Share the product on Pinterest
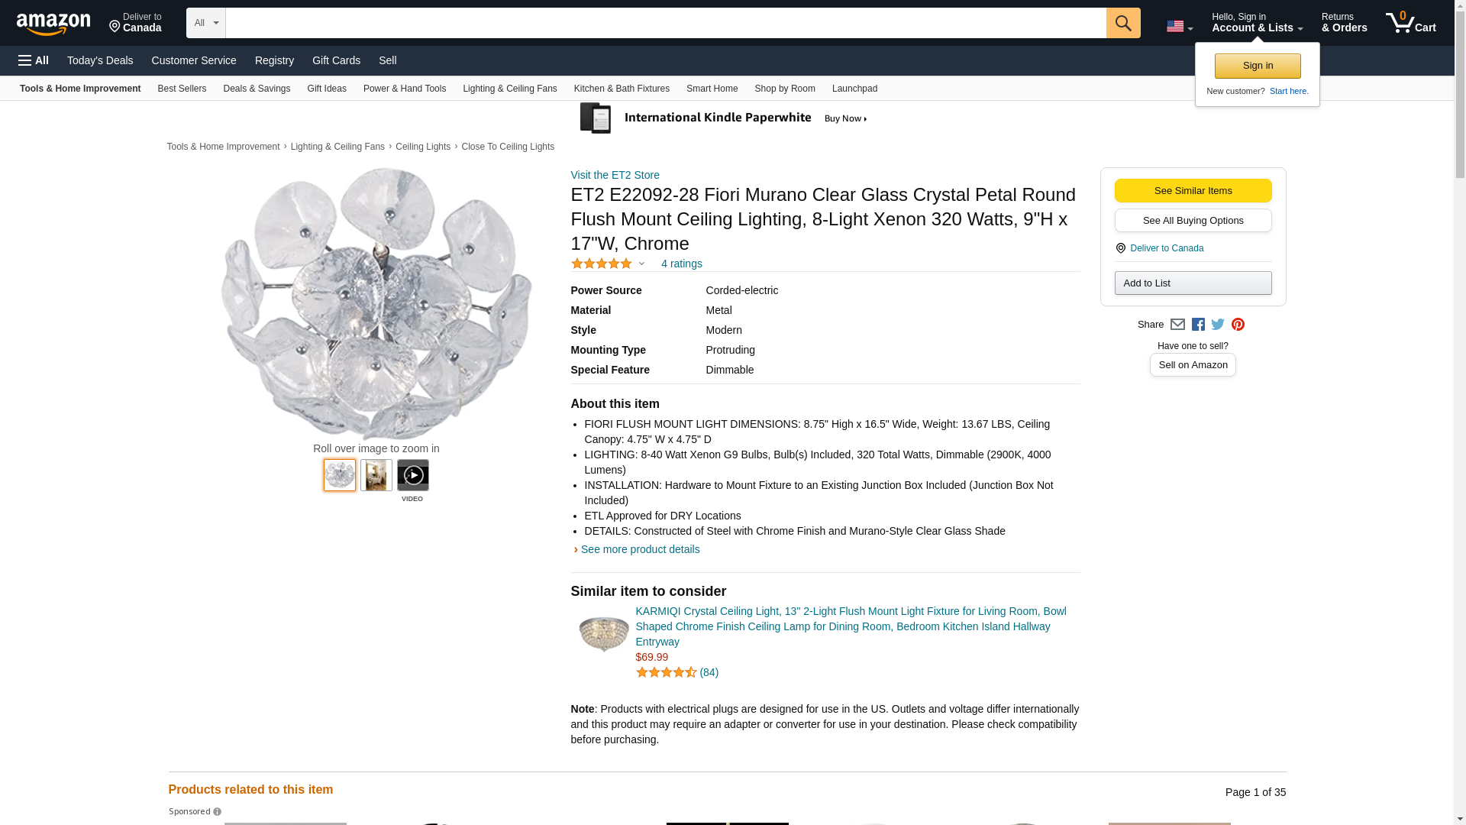This screenshot has height=825, width=1466. point(1238,325)
